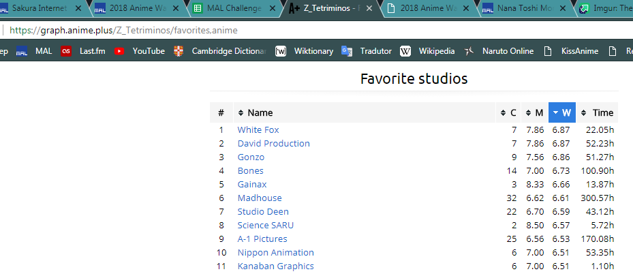Open the Wikipedia bookmark icon
Screen dimensions: 633x276
[405, 51]
